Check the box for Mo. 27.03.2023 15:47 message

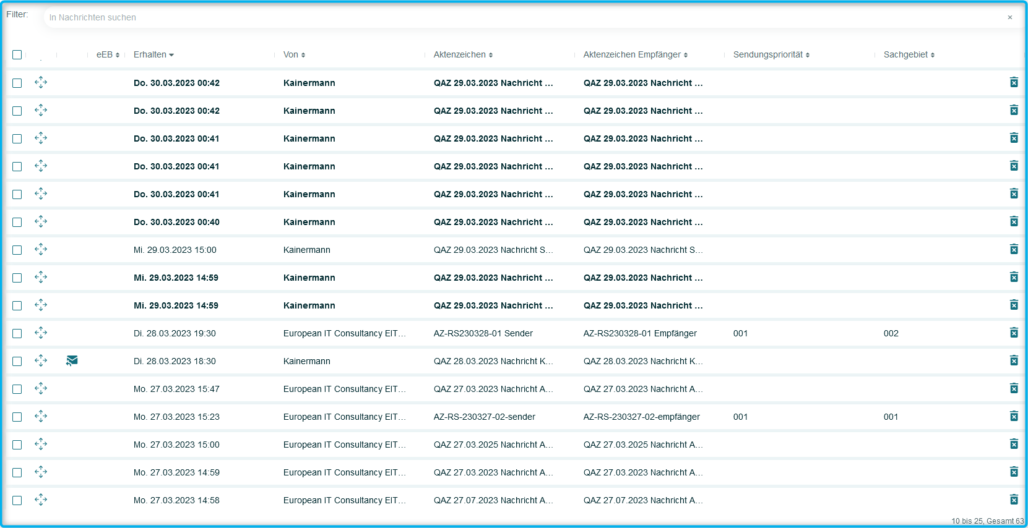[17, 389]
